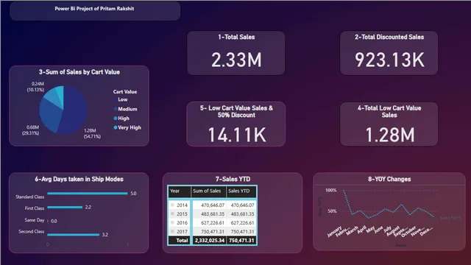This screenshot has width=471, height=265.
Task: Click the 3.2 data label for Second Class
Action: [x=105, y=235]
